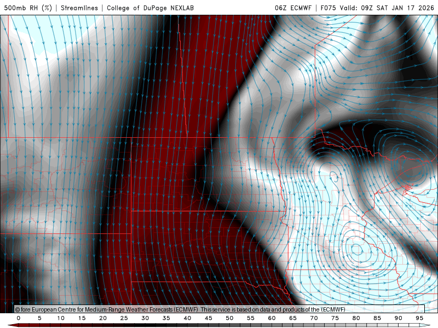Image resolution: width=438 pixels, height=328 pixels.
Task: Click the "40" colorbar scale label
Action: pyautogui.click(x=187, y=318)
